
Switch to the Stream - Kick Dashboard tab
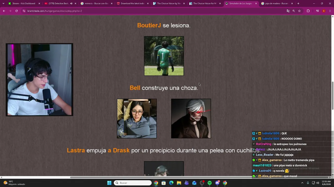[x=24, y=3]
